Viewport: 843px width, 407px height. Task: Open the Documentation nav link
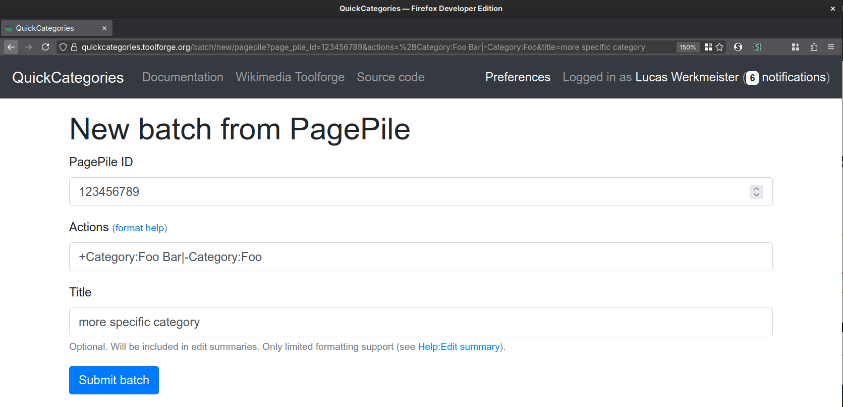[183, 77]
